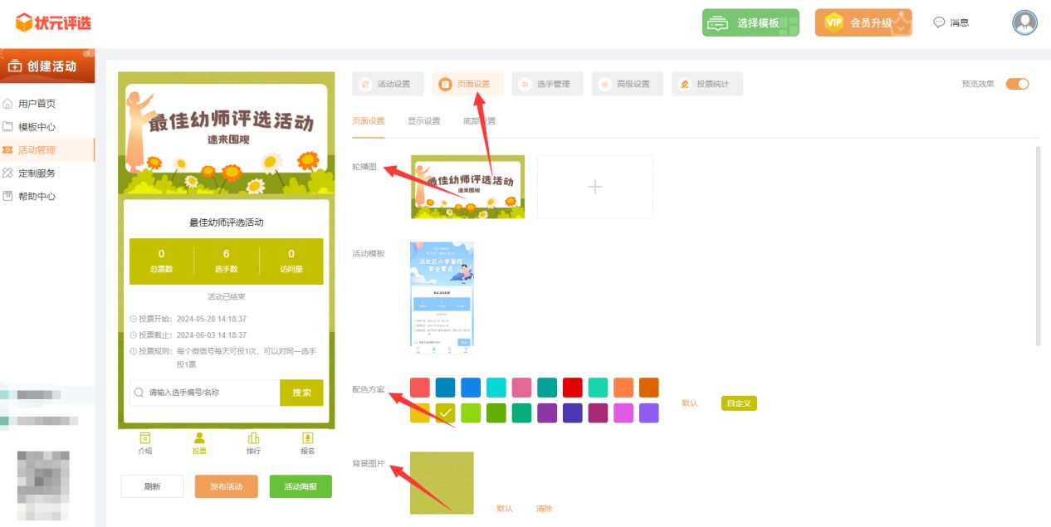This screenshot has width=1051, height=527.
Task: Open the 排行 ranking icon
Action: pyautogui.click(x=253, y=442)
